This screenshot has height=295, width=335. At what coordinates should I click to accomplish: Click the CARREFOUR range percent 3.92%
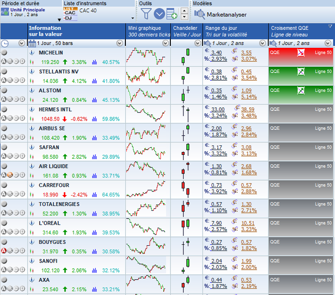click(219, 191)
